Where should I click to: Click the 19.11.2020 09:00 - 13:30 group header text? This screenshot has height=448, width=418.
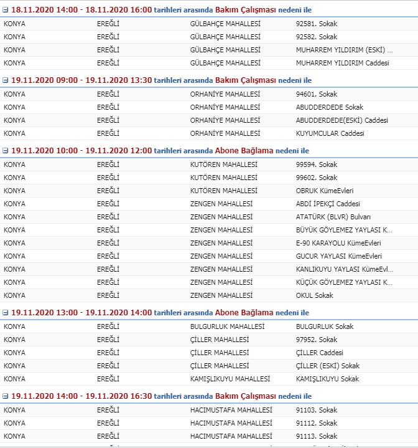pyautogui.click(x=161, y=80)
